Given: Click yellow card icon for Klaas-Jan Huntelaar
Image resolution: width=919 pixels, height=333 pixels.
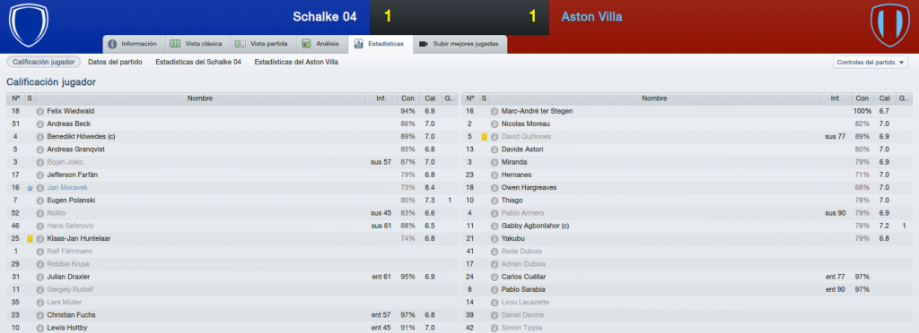Looking at the screenshot, I should point(30,239).
